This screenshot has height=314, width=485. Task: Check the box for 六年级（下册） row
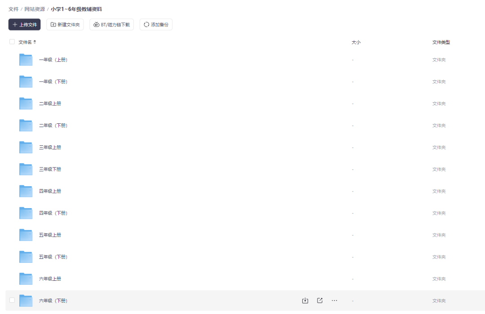(12, 300)
